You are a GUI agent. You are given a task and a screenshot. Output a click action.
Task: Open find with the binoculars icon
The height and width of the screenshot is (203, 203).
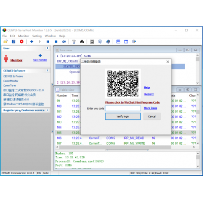(x=82, y=42)
